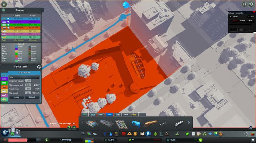Click the Passenger capacity input field

tap(28, 81)
